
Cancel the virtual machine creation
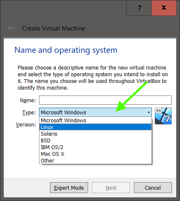point(153,188)
